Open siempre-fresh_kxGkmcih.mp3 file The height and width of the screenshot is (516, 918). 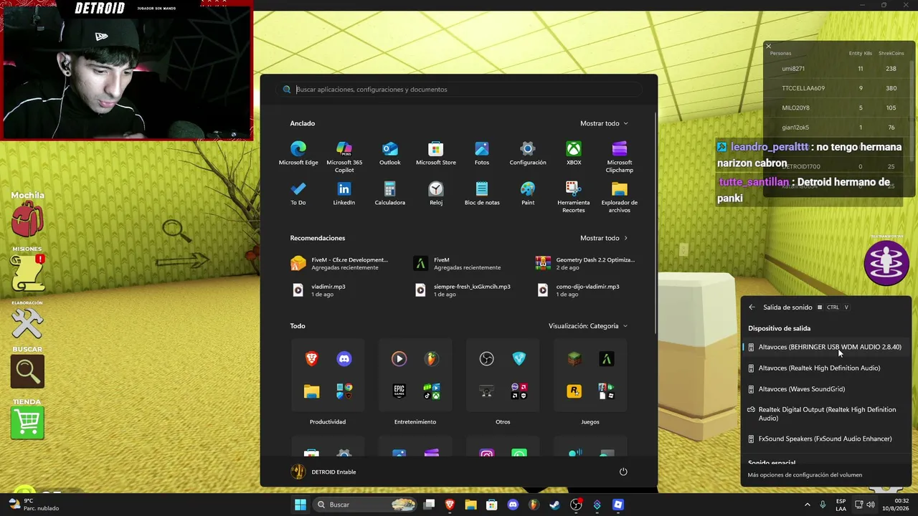[x=465, y=290]
